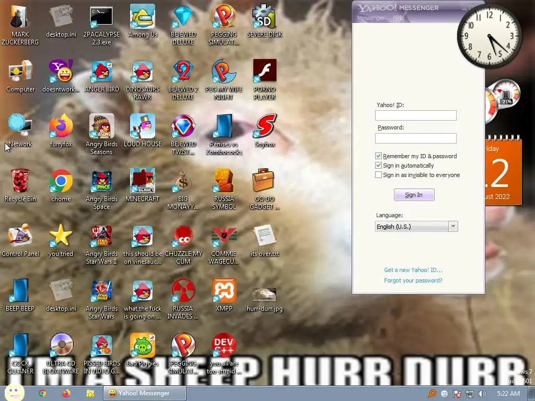Image resolution: width=535 pixels, height=401 pixels.
Task: Open the Forgot your password link
Action: coord(413,280)
